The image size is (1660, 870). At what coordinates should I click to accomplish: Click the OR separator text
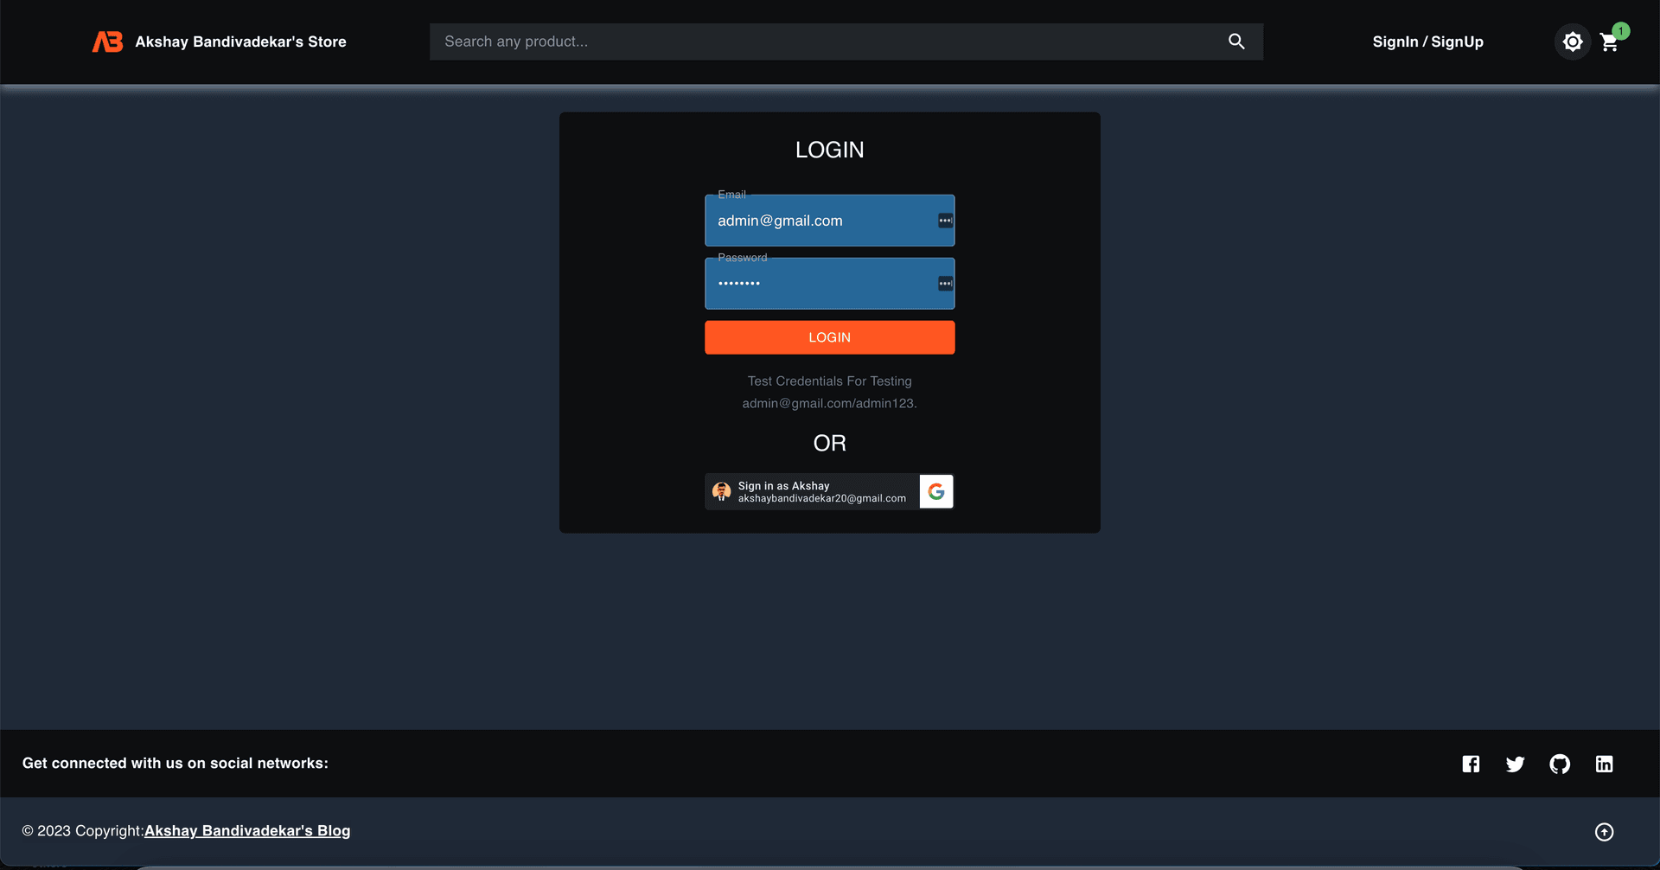pyautogui.click(x=830, y=443)
